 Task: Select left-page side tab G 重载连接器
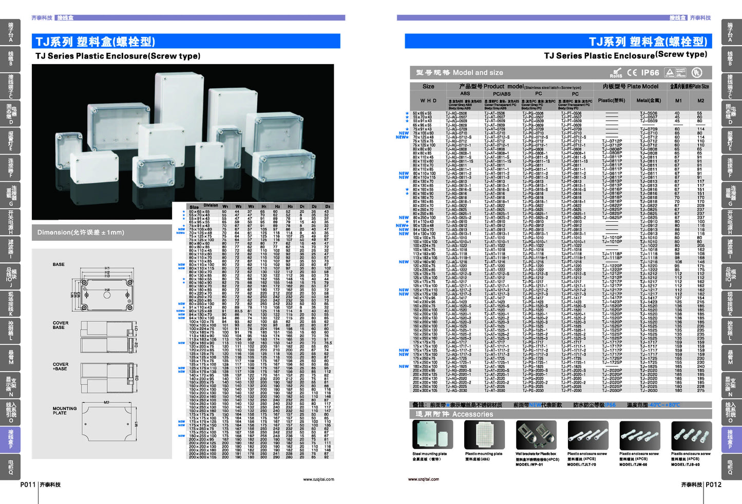point(10,195)
